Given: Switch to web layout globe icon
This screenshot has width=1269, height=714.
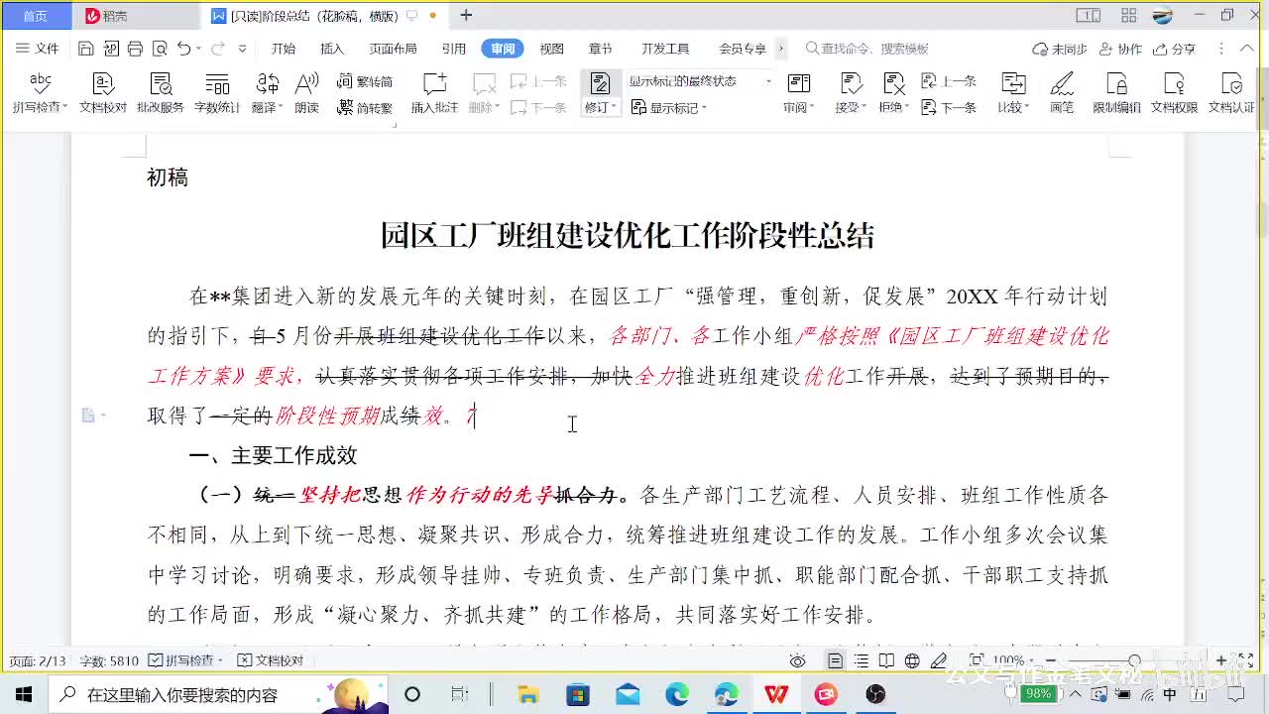Looking at the screenshot, I should tap(912, 660).
